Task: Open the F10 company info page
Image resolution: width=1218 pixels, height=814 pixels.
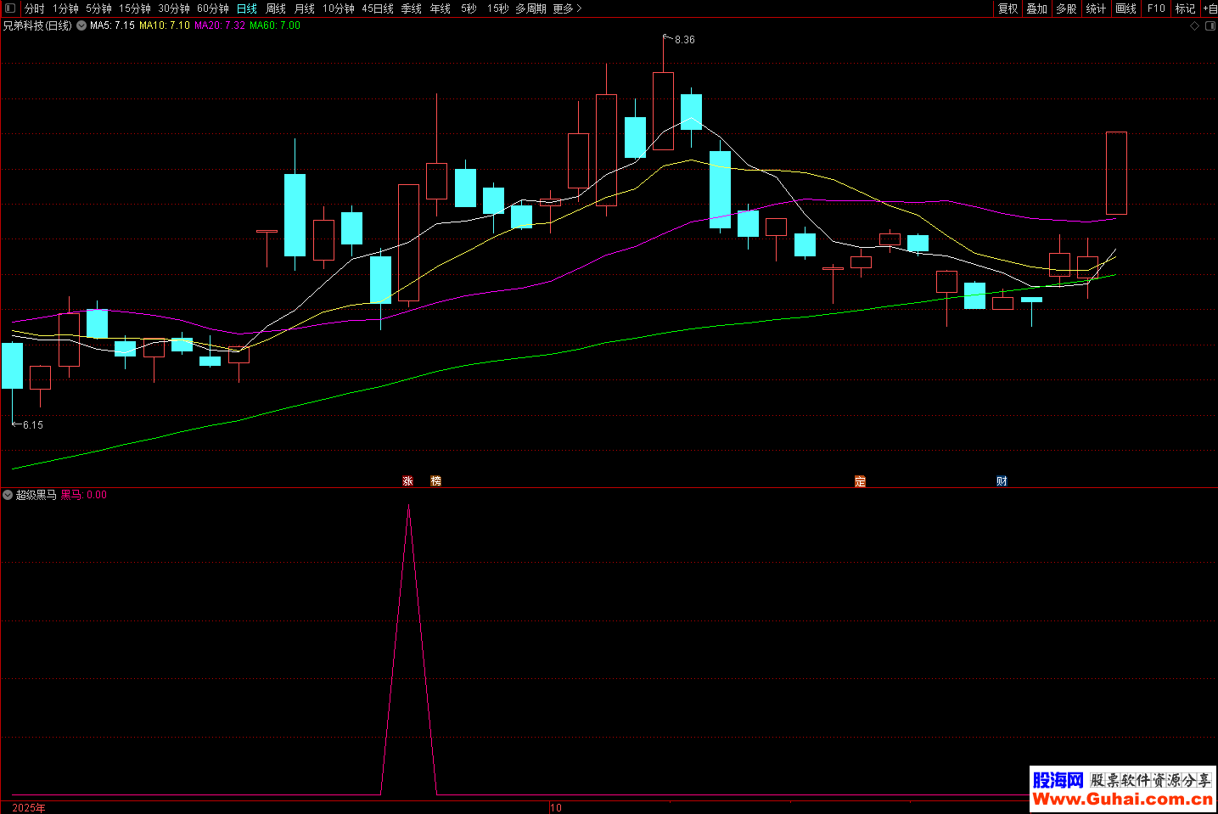Action: [1156, 8]
